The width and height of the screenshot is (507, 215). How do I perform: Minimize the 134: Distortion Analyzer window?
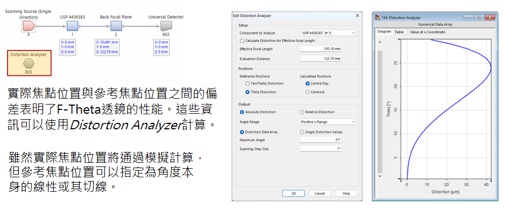pos(469,17)
